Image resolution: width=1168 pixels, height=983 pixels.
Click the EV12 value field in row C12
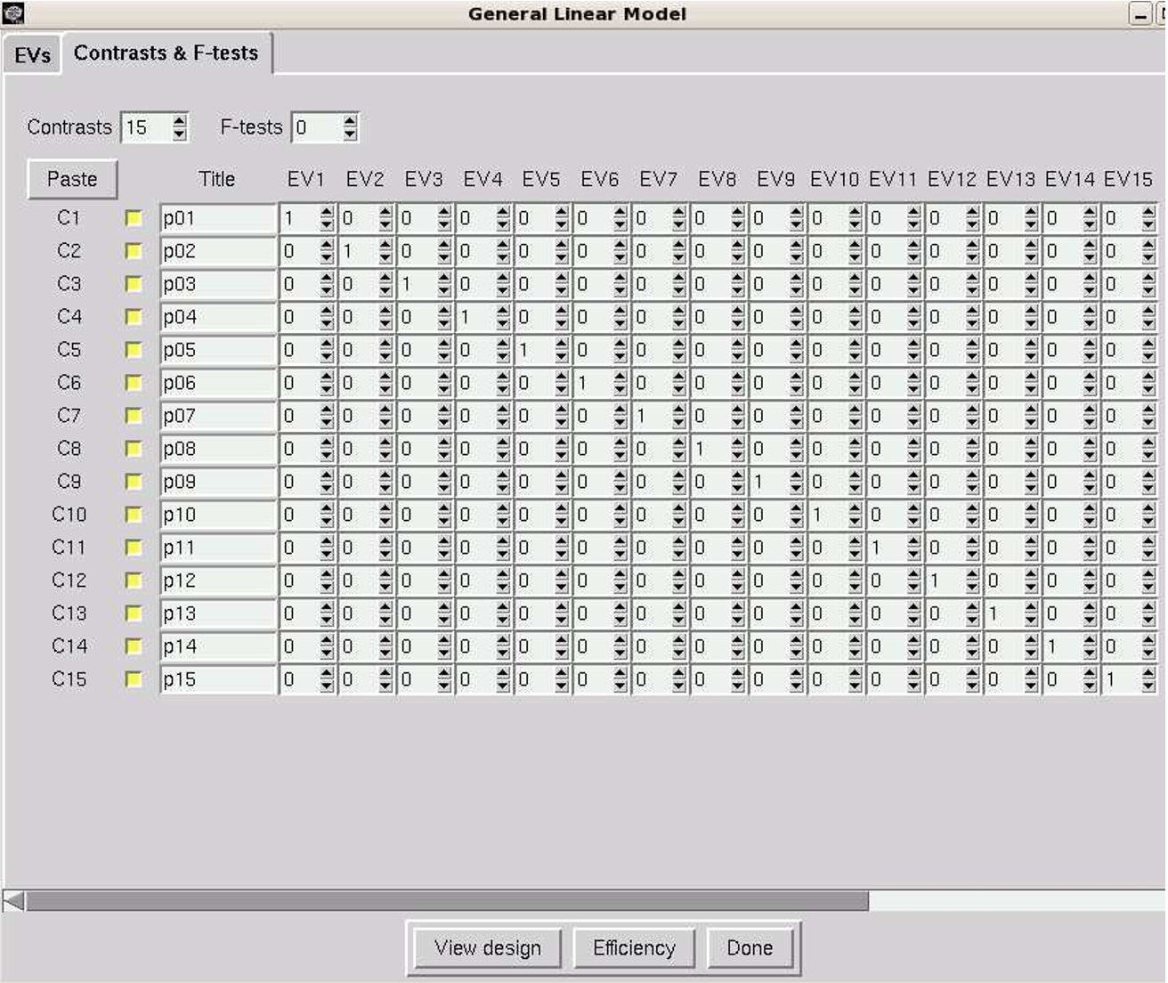(945, 581)
